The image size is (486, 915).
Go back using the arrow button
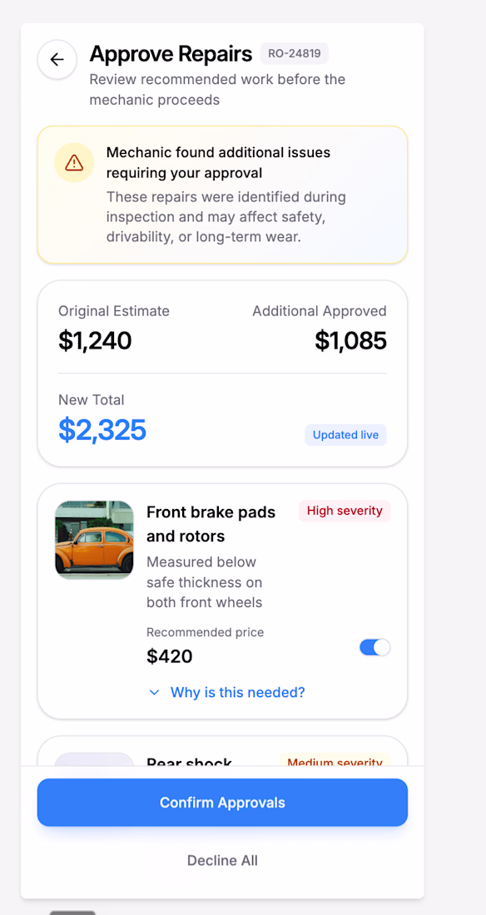57,59
